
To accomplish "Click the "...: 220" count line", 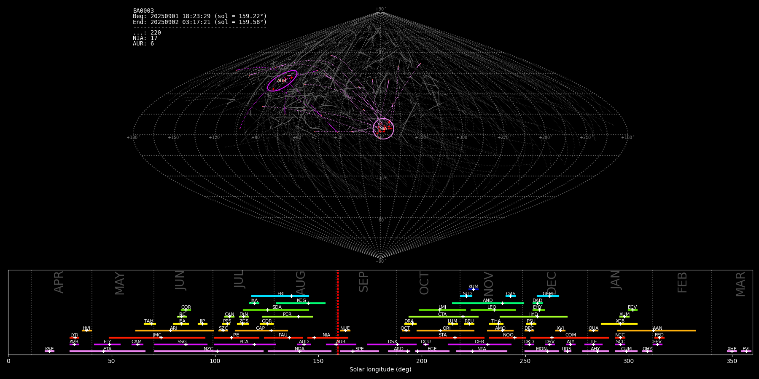I will click(147, 33).
